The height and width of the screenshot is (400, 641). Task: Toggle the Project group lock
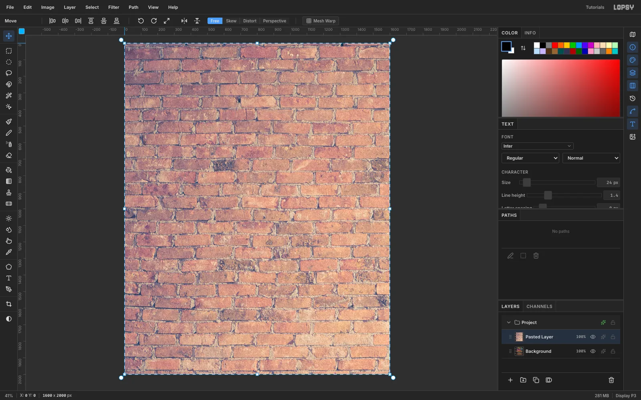(x=613, y=322)
